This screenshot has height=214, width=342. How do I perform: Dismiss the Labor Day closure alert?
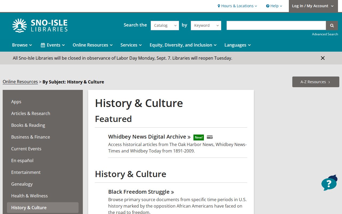point(323,58)
